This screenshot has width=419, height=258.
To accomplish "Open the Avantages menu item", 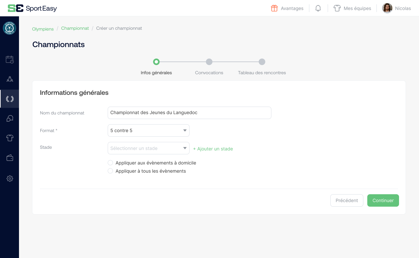I will point(287,9).
